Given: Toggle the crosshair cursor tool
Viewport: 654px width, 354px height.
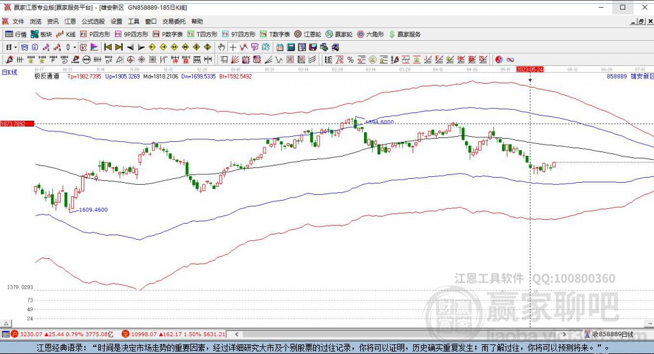Looking at the screenshot, I should [x=232, y=47].
